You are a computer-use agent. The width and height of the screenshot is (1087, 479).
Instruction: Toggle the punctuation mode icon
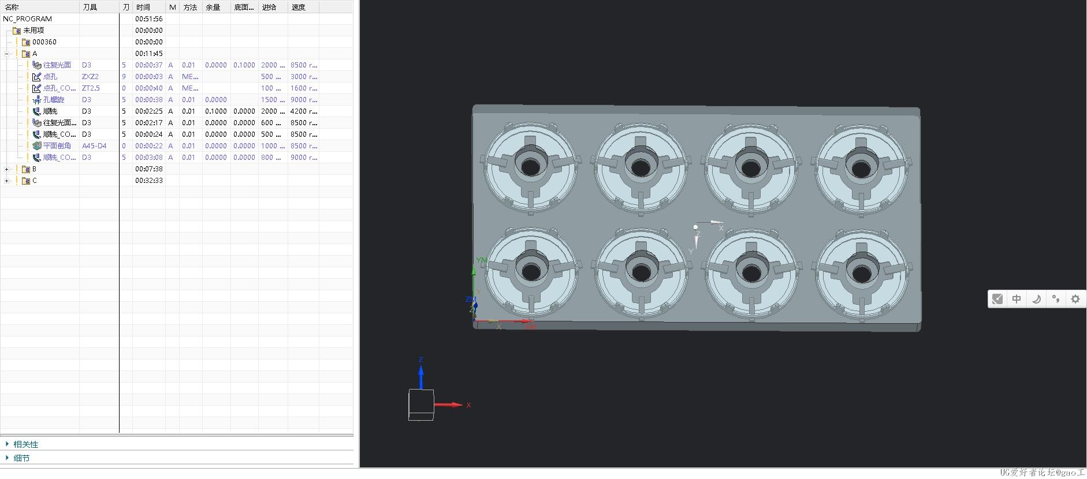point(1056,299)
